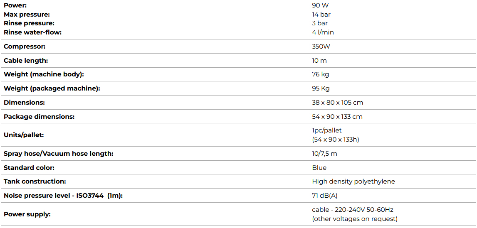Click the 95 Kg packaged weight value
The height and width of the screenshot is (228, 477).
click(x=321, y=88)
